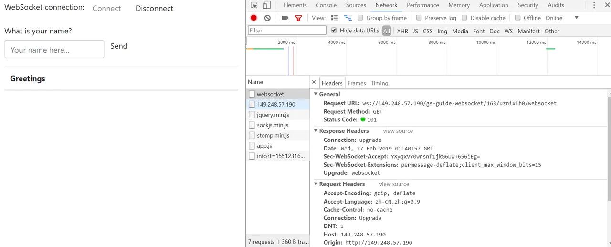
Task: Close the request details pane
Action: pyautogui.click(x=314, y=82)
